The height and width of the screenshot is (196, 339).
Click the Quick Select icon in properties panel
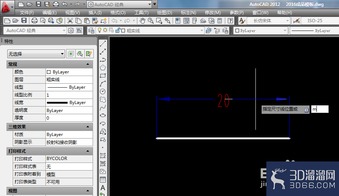[88, 54]
